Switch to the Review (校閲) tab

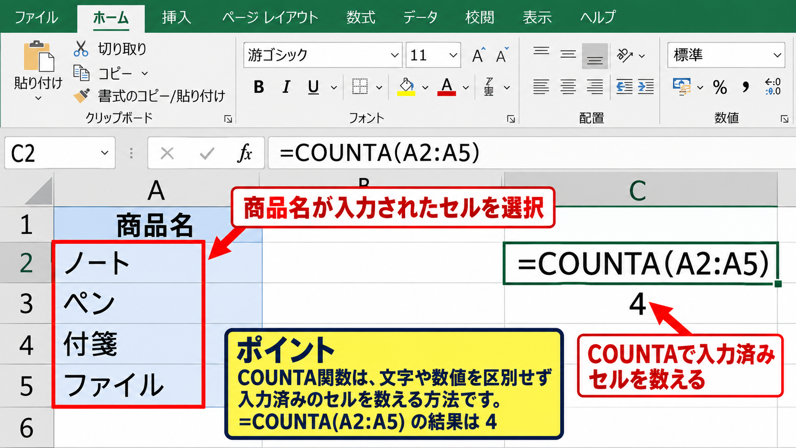pos(479,18)
